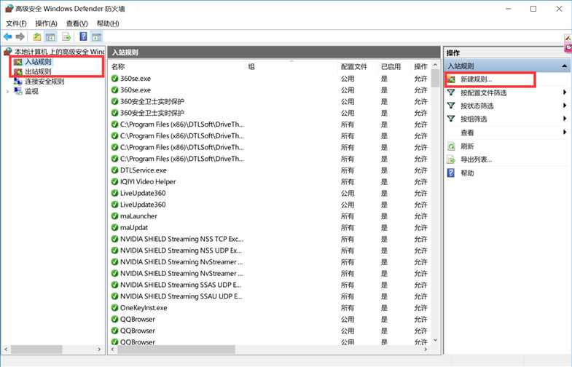Open the 查看(V) menu
572x367 pixels.
77,23
